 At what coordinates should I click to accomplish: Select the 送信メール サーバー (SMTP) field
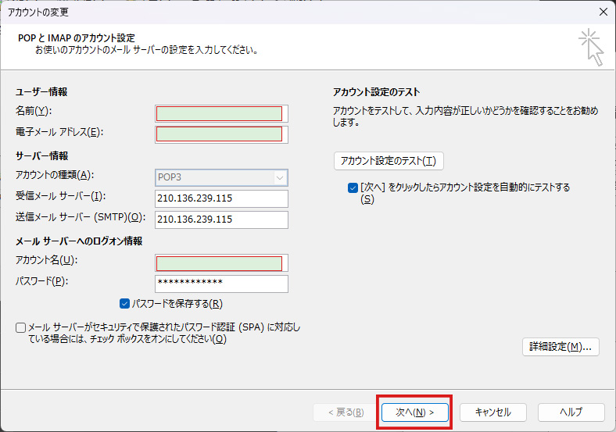pos(221,220)
